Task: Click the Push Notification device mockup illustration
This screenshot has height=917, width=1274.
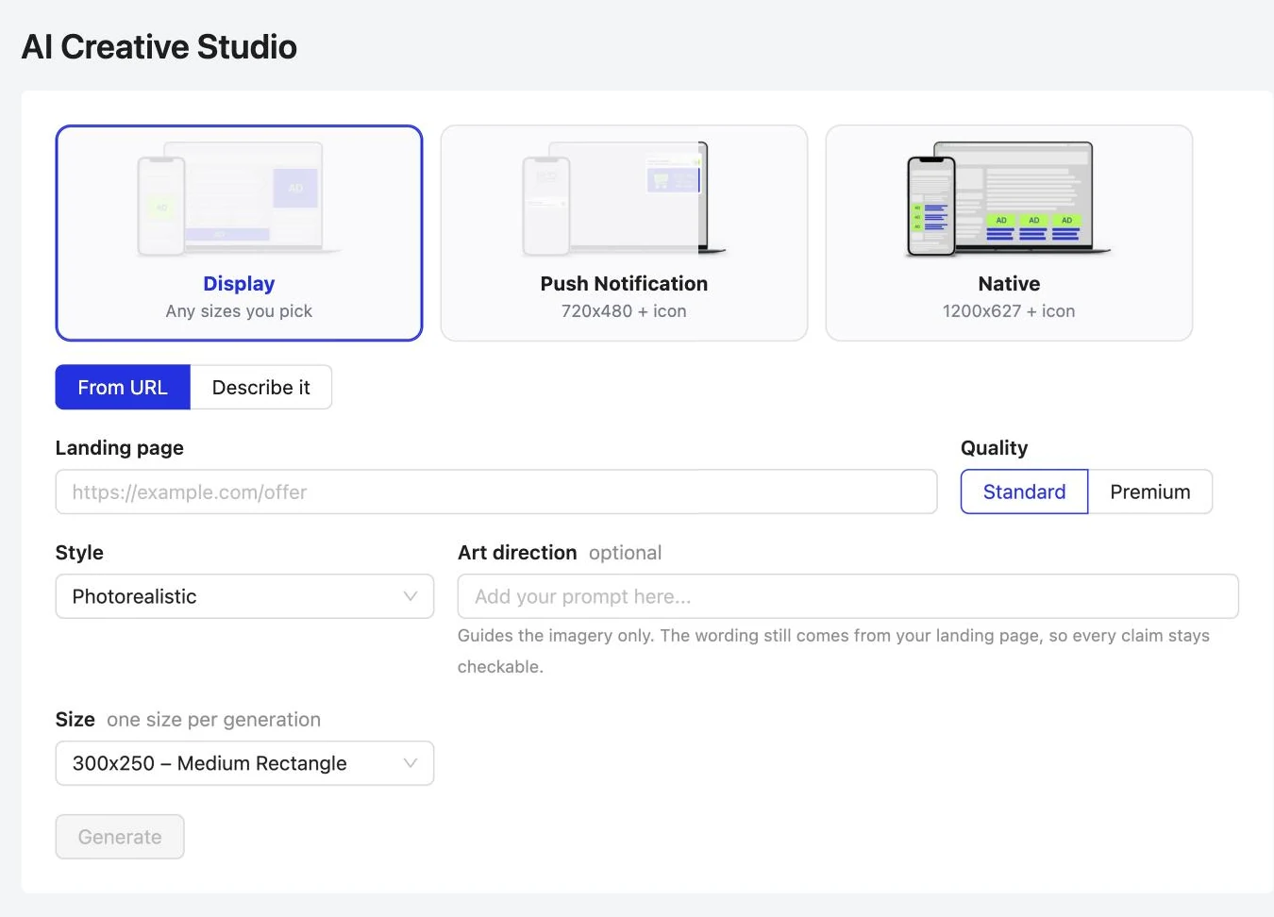Action: [624, 199]
